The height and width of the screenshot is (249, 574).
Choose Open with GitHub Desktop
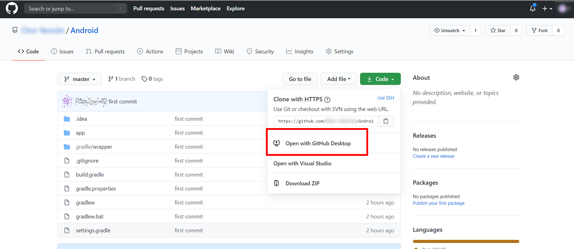coord(318,143)
